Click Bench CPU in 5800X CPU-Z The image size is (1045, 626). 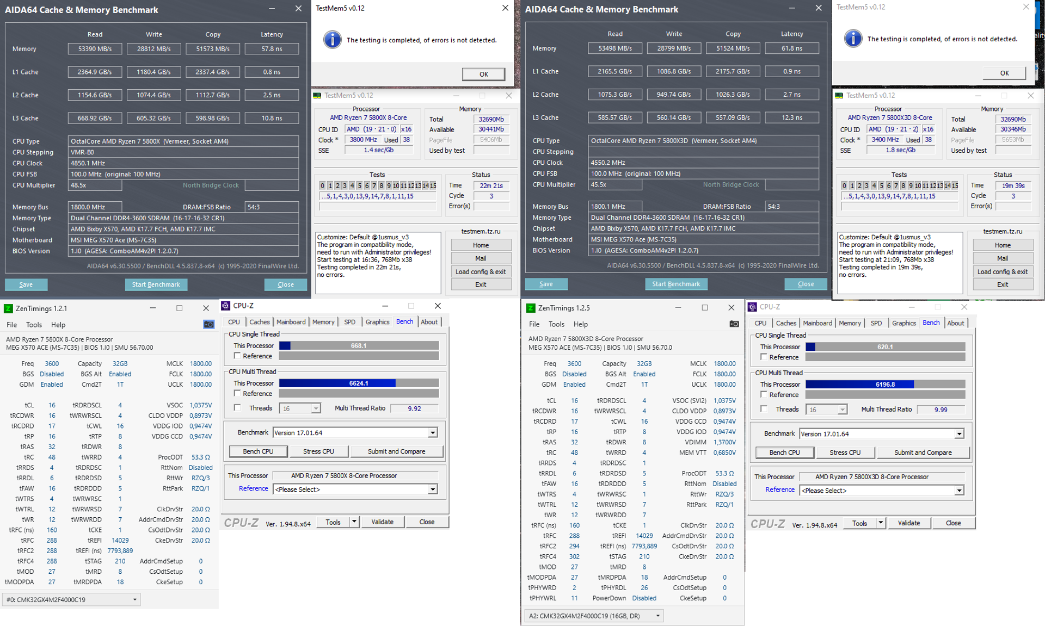point(258,451)
